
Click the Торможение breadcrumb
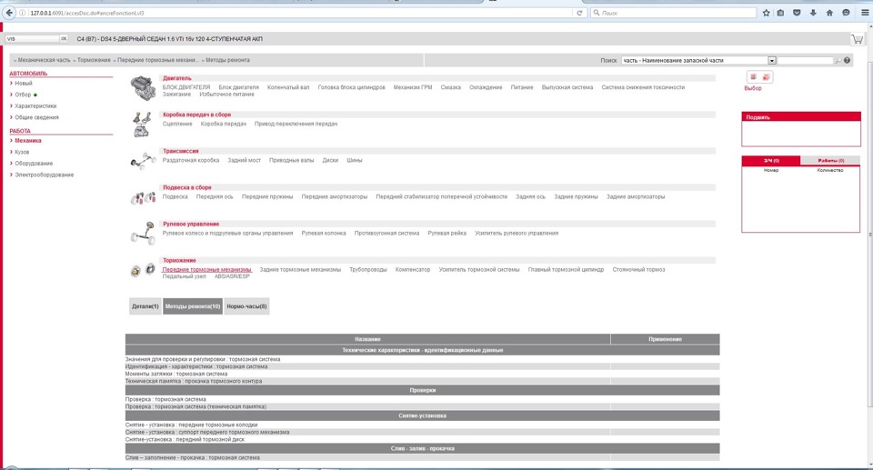(x=94, y=60)
